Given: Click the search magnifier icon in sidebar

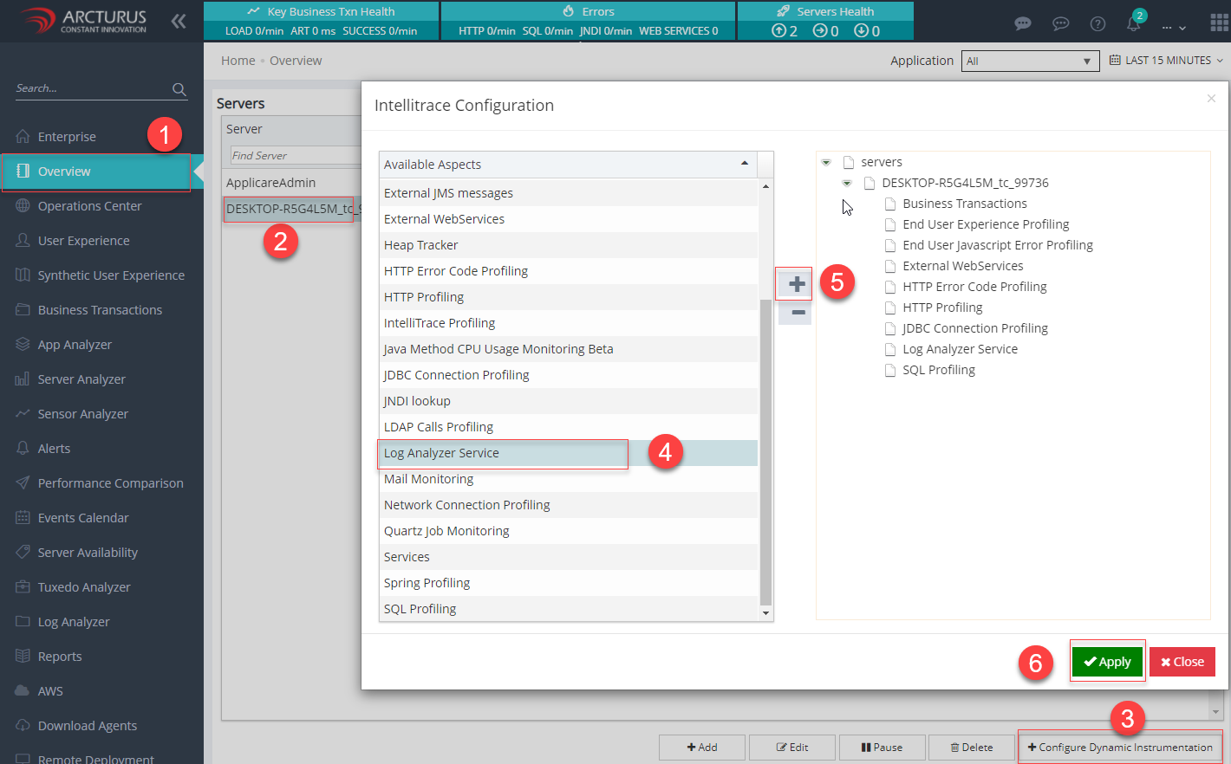Looking at the screenshot, I should tap(179, 89).
